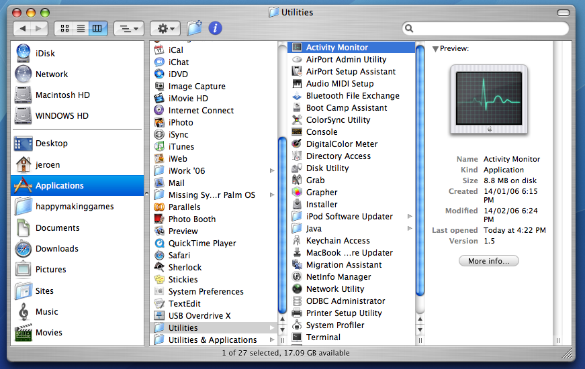Image resolution: width=585 pixels, height=369 pixels.
Task: Expand the Java folder arrow
Action: pos(410,229)
